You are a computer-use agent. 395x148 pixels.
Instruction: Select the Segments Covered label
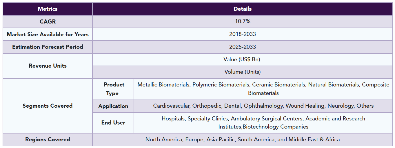click(48, 106)
